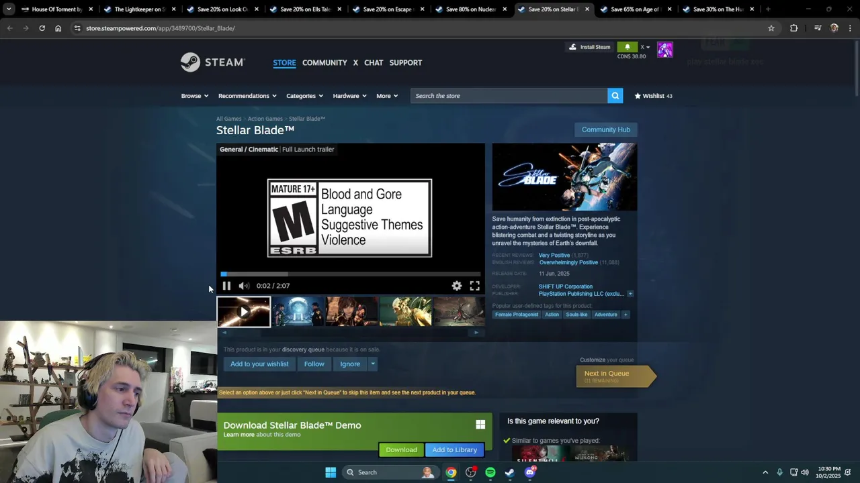The width and height of the screenshot is (860, 483).
Task: Go to All Games breadcrumb
Action: 228,119
